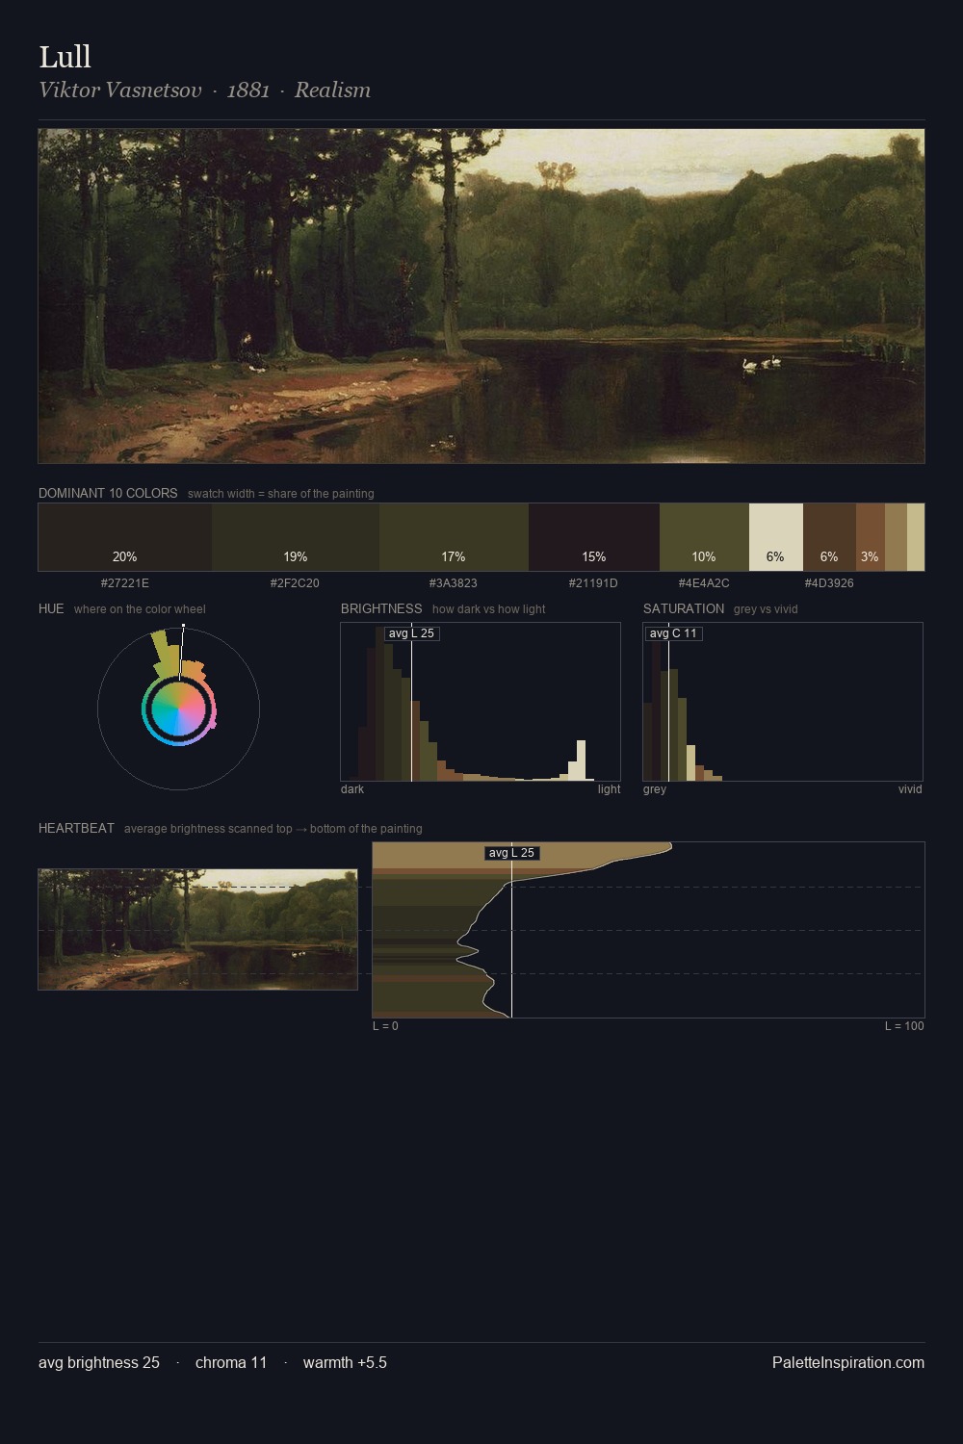Click hex code #3A3823 label
Screen dimensions: 963x1444
(x=454, y=583)
